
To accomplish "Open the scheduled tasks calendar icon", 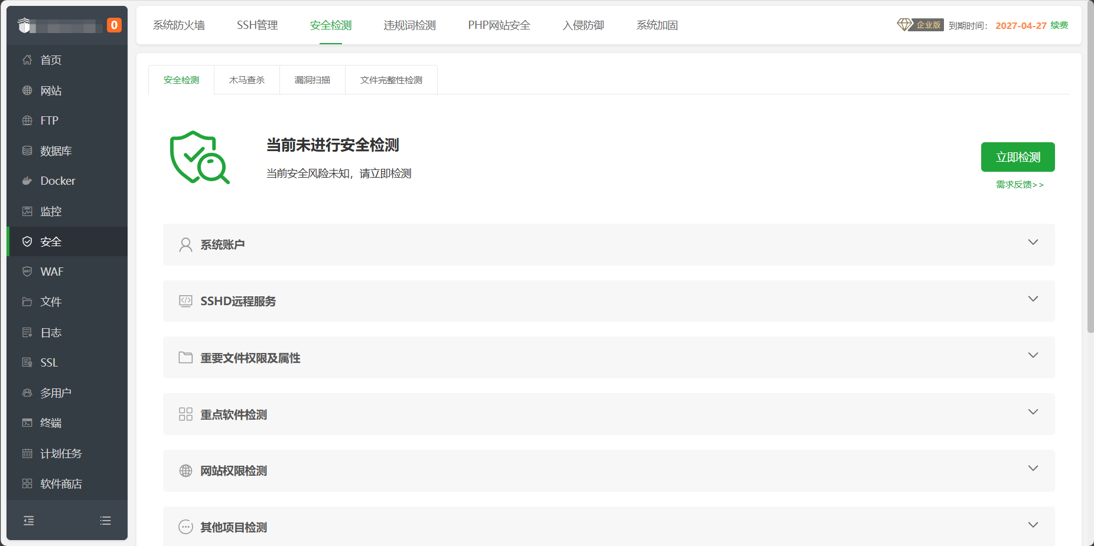I will 27,454.
